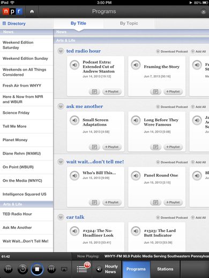Open the Directory list
The width and height of the screenshot is (209, 278).
14,24
